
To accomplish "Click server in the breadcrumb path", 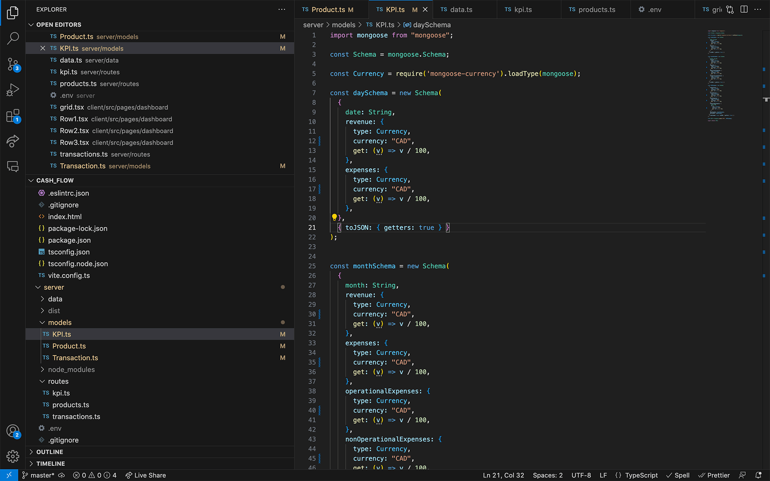I will 313,25.
